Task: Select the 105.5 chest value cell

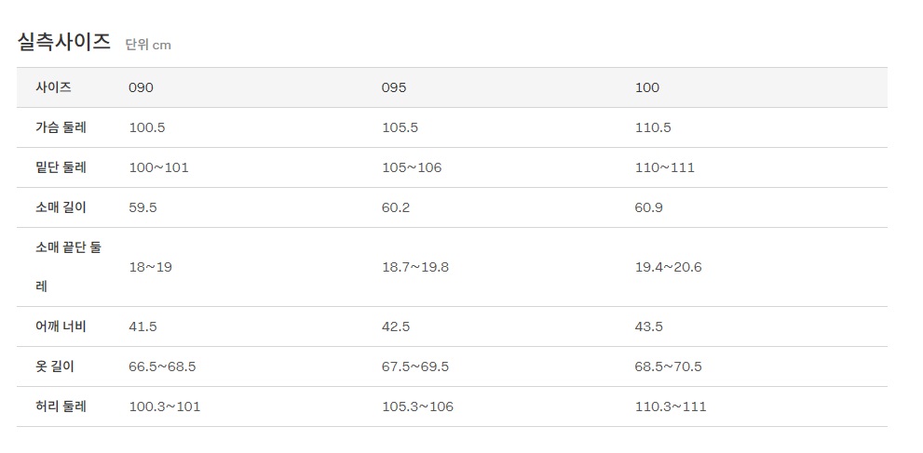Action: coord(400,127)
